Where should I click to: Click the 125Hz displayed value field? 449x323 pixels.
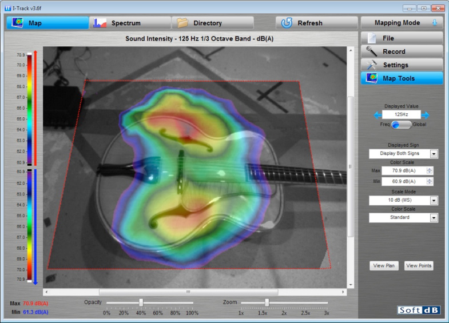pyautogui.click(x=401, y=115)
